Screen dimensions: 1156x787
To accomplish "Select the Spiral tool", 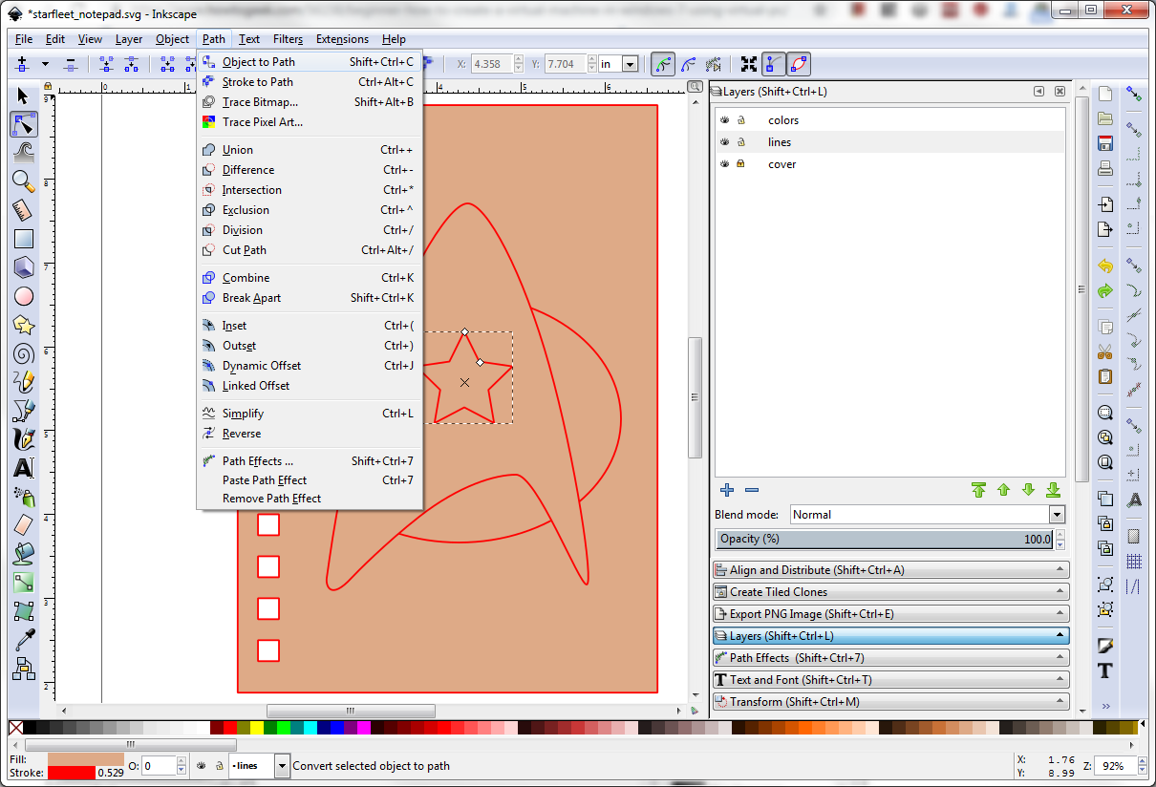I will (x=24, y=353).
